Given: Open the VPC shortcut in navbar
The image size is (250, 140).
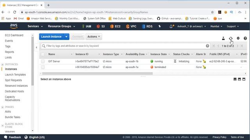Looking at the screenshot, I should [x=131, y=26].
